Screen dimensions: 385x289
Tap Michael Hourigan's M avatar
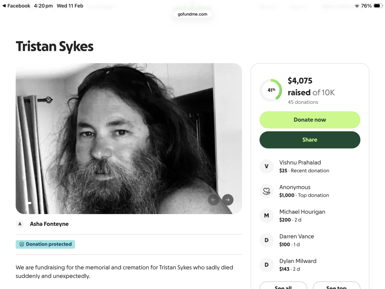tap(267, 216)
